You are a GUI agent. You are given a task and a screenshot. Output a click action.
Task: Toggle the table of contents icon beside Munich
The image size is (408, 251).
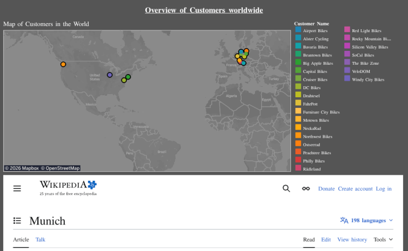17,221
